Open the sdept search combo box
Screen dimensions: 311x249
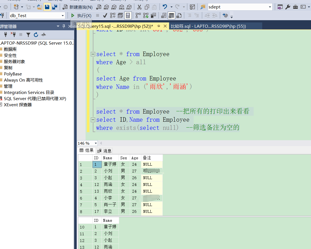(x=240, y=7)
